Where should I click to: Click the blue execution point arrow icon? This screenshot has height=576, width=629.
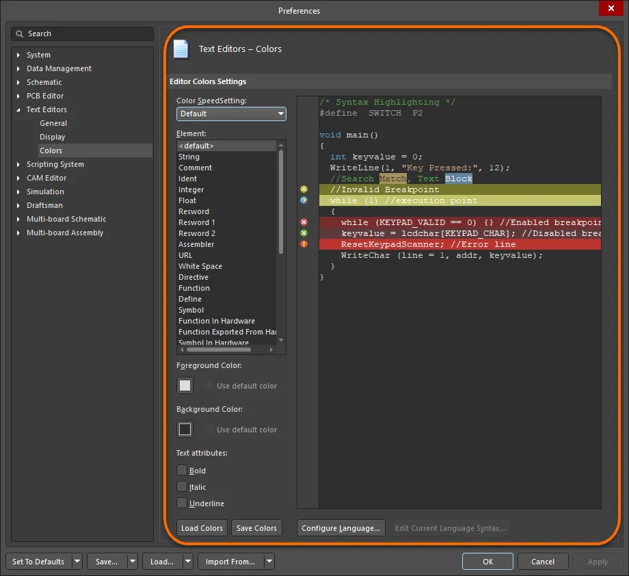coord(304,200)
